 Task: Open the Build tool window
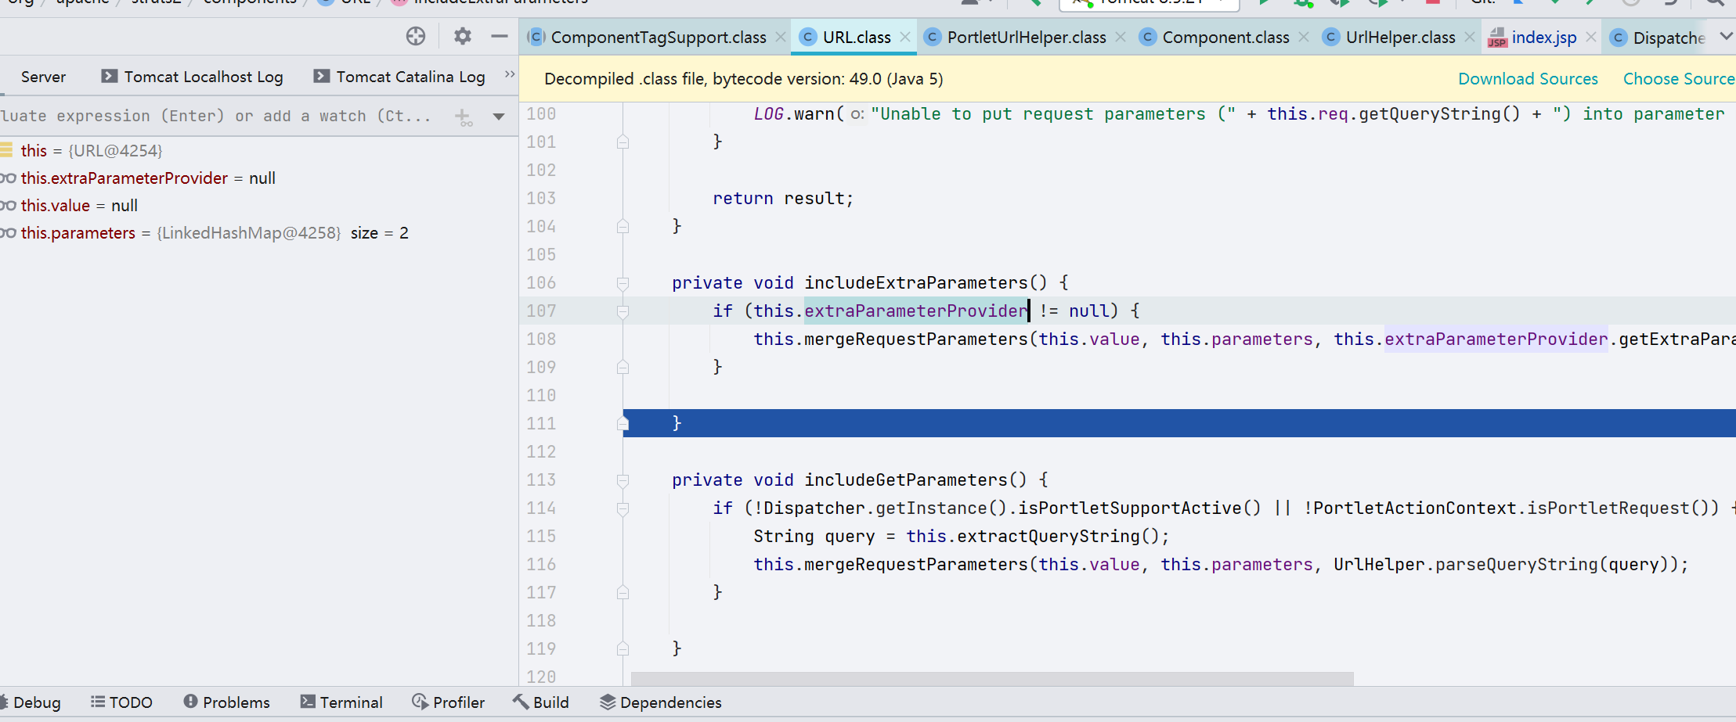pyautogui.click(x=541, y=702)
